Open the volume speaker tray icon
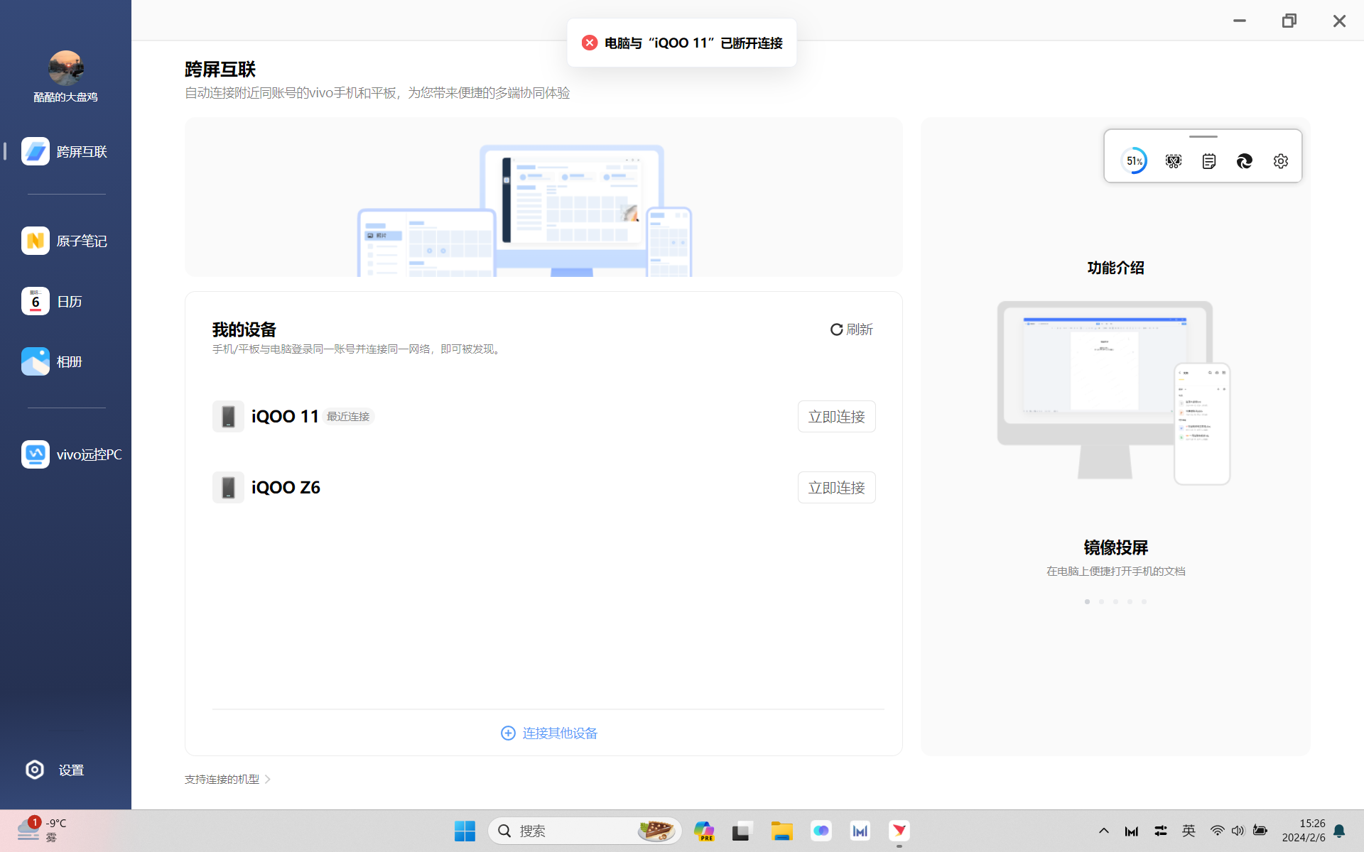 tap(1238, 831)
